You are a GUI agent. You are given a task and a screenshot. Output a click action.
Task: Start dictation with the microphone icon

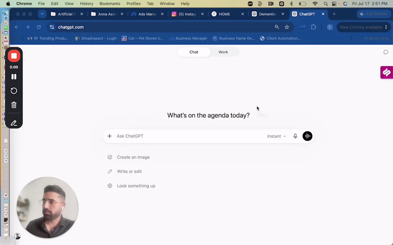[295, 136]
